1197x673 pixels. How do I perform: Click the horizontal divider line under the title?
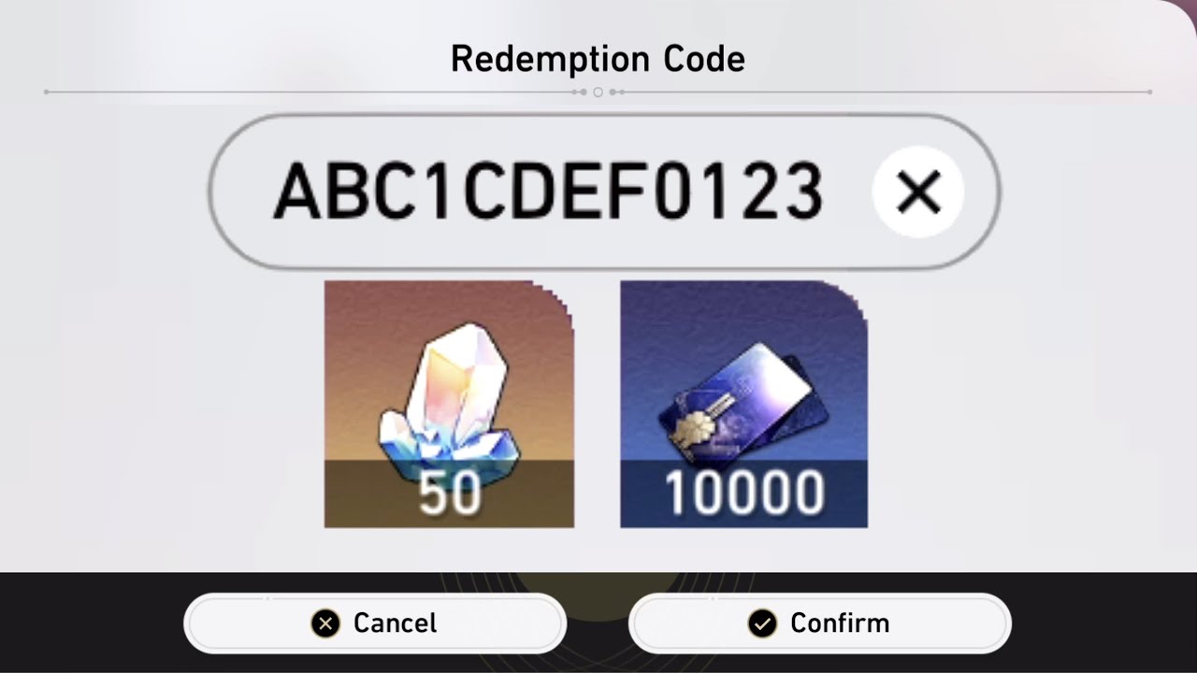coord(598,92)
